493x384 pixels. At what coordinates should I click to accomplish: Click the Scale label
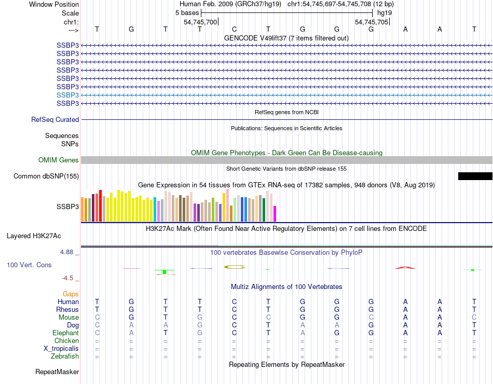[x=70, y=13]
